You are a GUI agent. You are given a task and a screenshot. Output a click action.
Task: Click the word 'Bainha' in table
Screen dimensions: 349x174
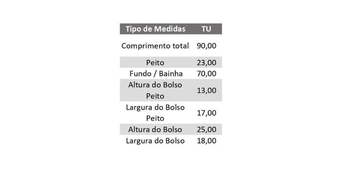coord(171,74)
